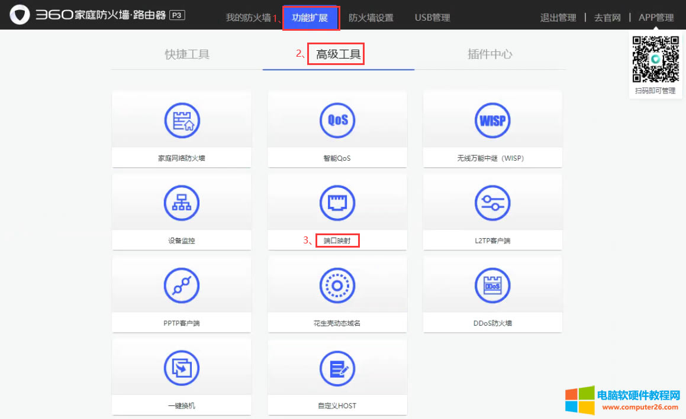Open the 我的防火墙 menu item

(x=247, y=18)
